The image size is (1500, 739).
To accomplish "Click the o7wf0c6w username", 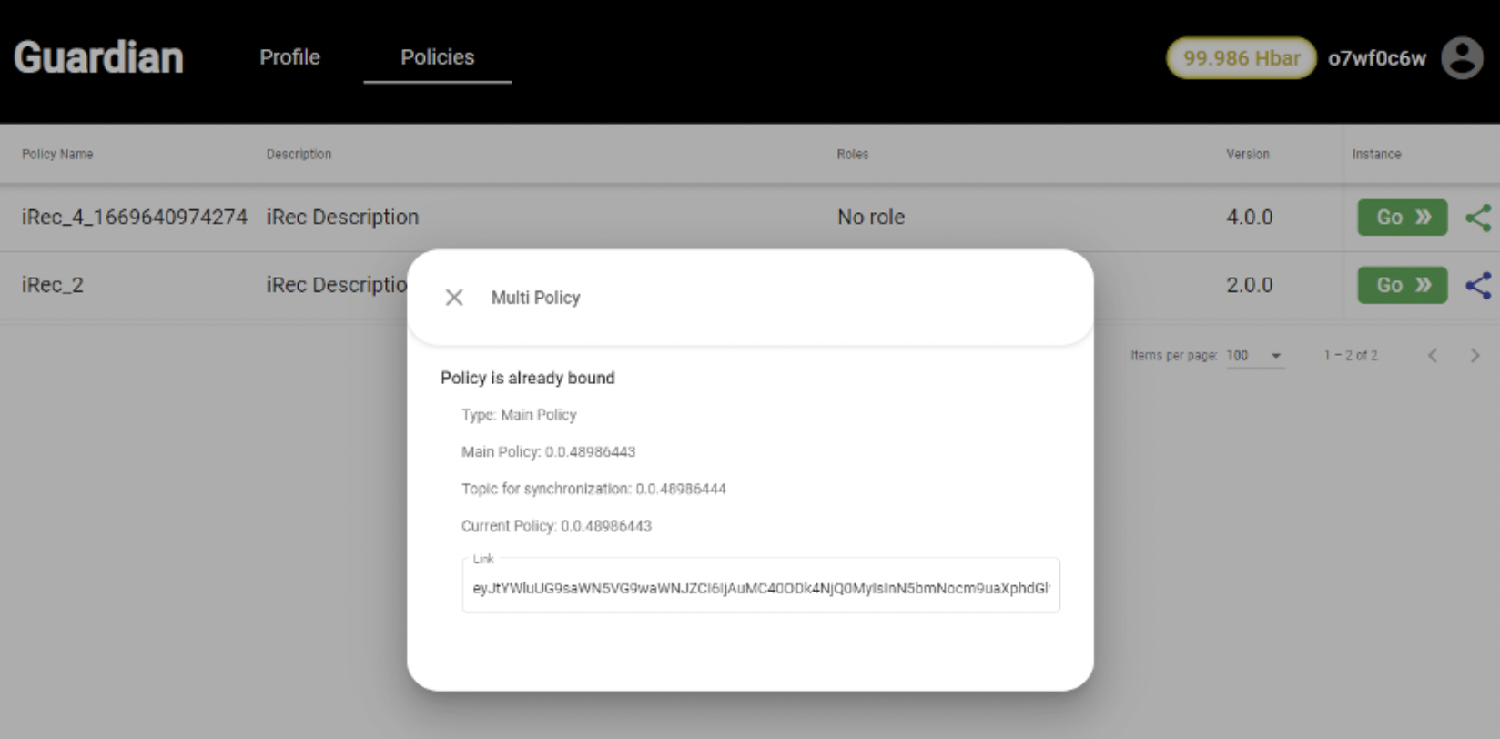I will 1376,59.
